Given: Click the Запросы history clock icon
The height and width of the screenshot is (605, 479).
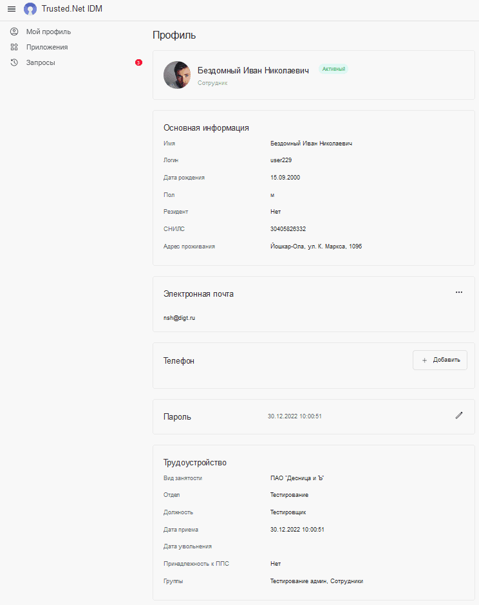Looking at the screenshot, I should pyautogui.click(x=14, y=62).
